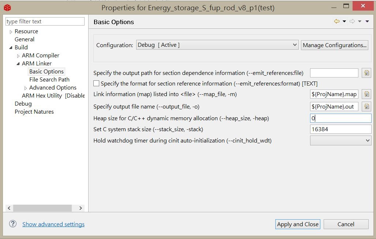Screen dimensions: 376x239
Task: Select File Search Path in tree
Action: click(x=49, y=79)
